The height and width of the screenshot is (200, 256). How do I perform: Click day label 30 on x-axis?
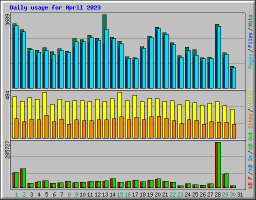[x=232, y=194]
